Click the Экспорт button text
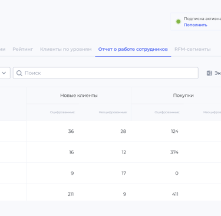Viewport: 221px width, 216px height. point(217,73)
